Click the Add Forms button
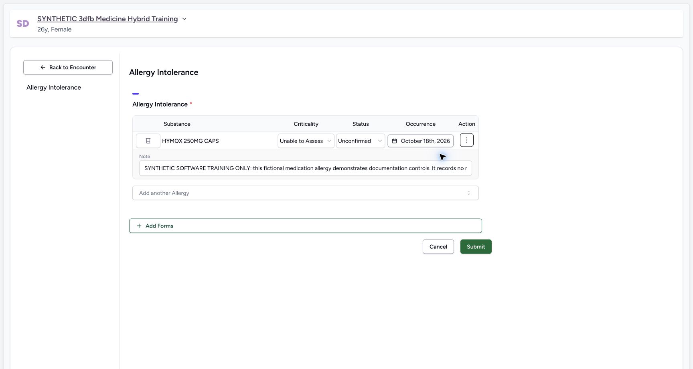This screenshot has height=369, width=693. [306, 226]
